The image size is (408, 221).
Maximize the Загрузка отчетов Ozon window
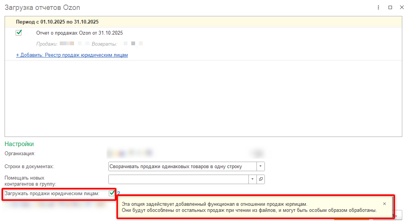click(390, 8)
